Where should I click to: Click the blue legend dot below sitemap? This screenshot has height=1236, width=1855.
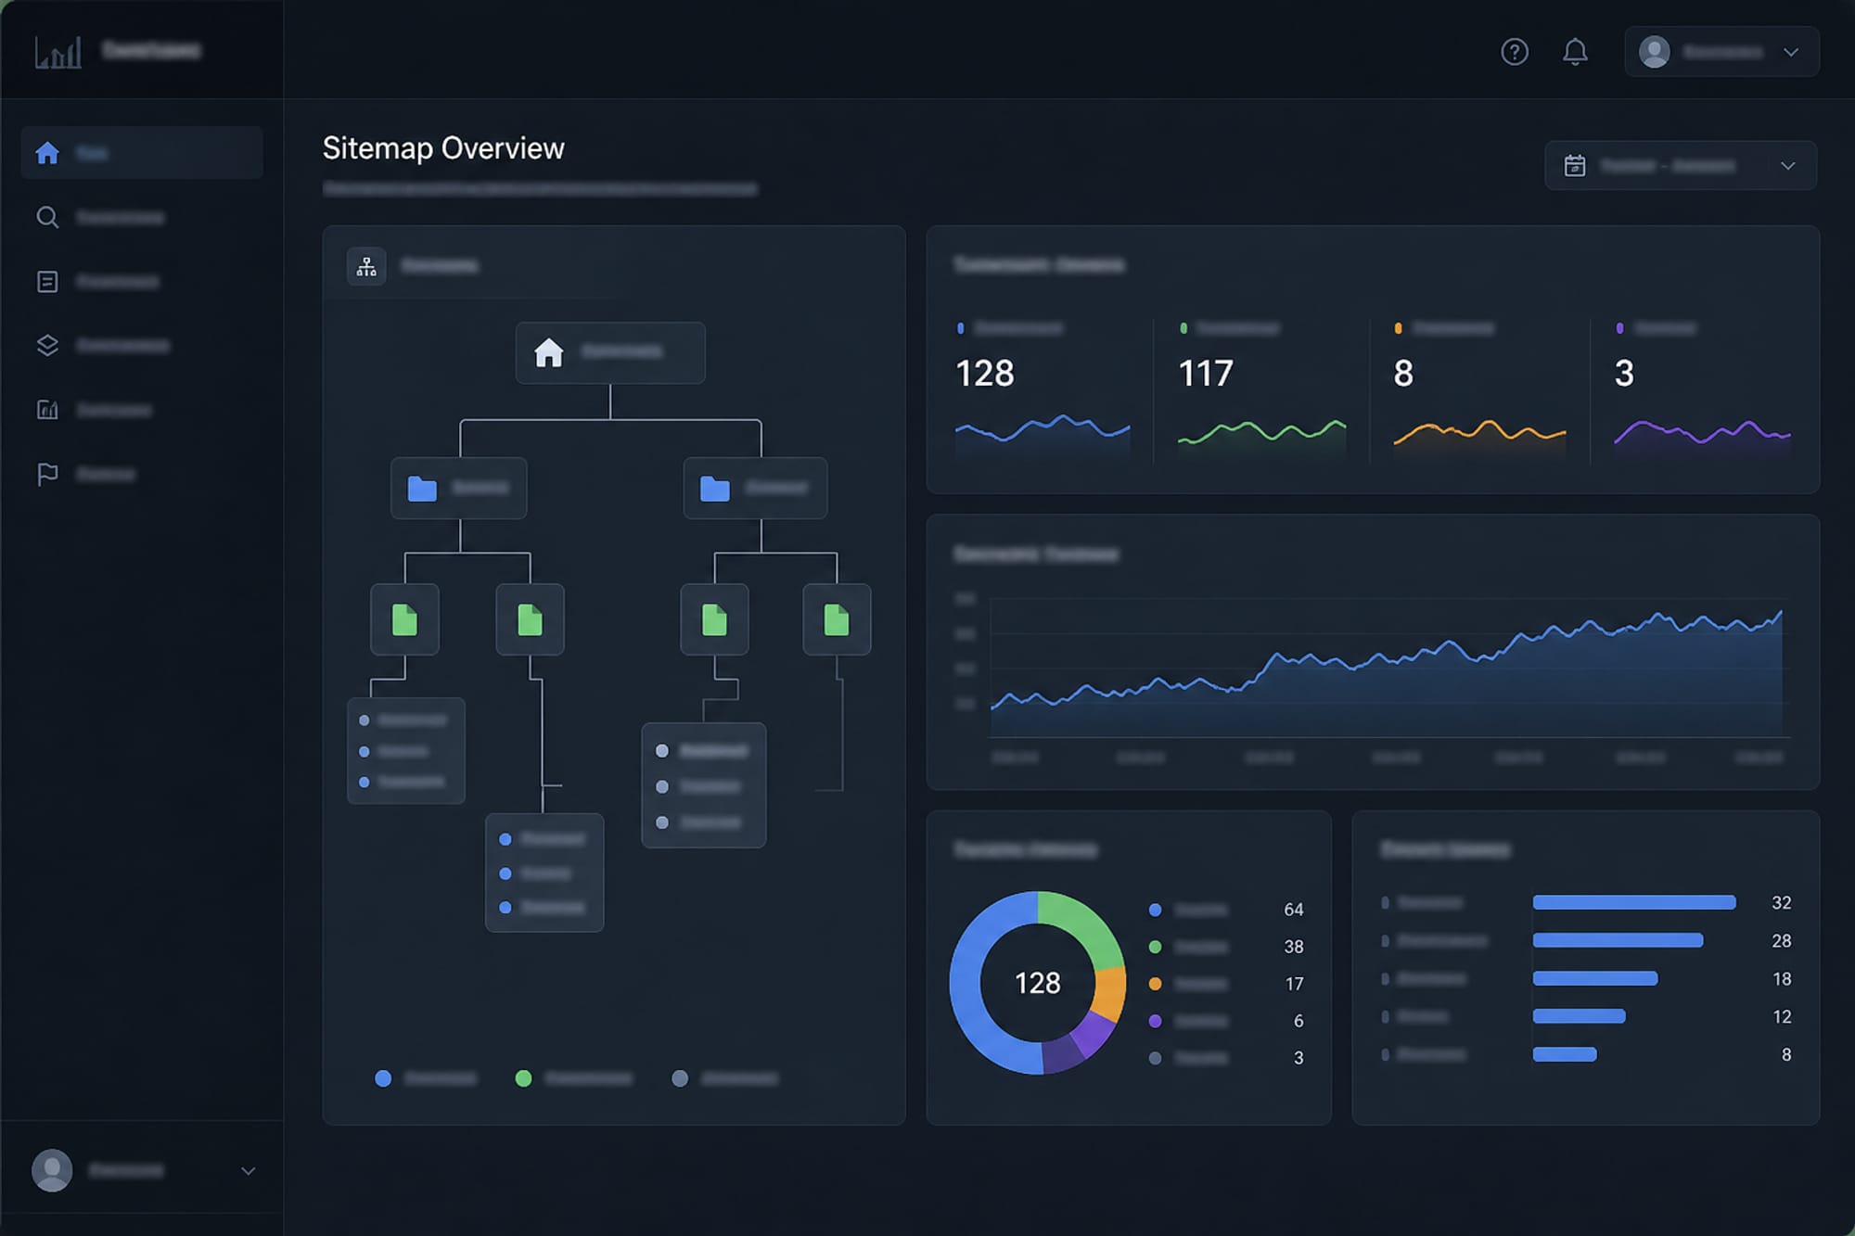tap(383, 1078)
